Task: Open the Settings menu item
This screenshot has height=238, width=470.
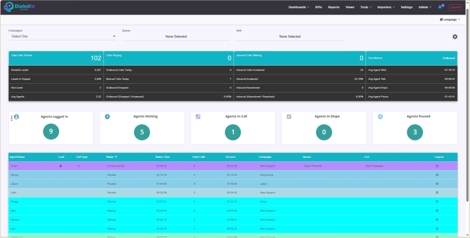Action: [407, 7]
